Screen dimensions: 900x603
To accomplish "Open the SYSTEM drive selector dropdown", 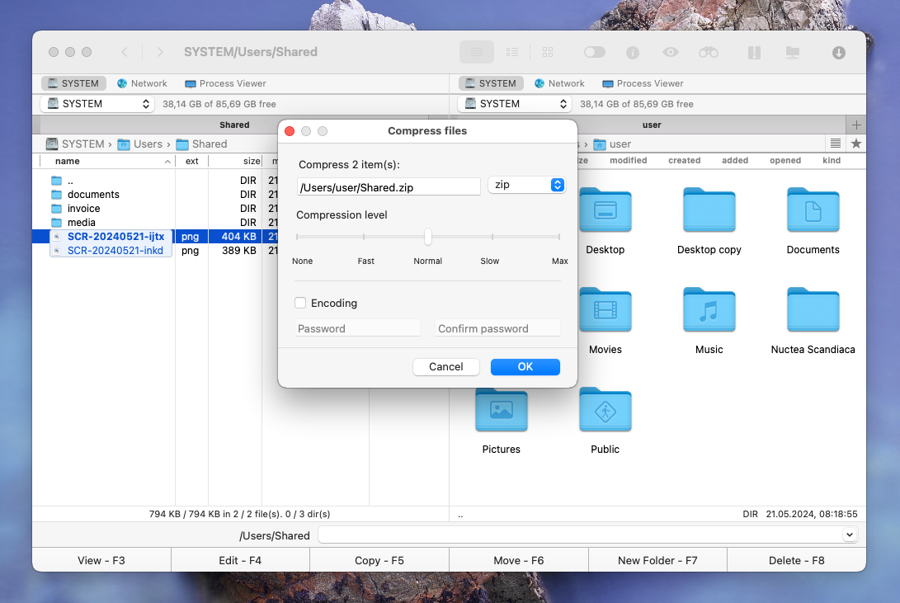I will [97, 103].
